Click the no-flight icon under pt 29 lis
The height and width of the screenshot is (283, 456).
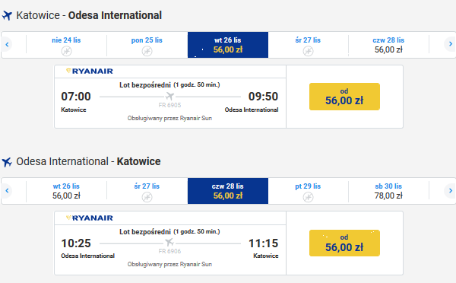[x=308, y=197]
